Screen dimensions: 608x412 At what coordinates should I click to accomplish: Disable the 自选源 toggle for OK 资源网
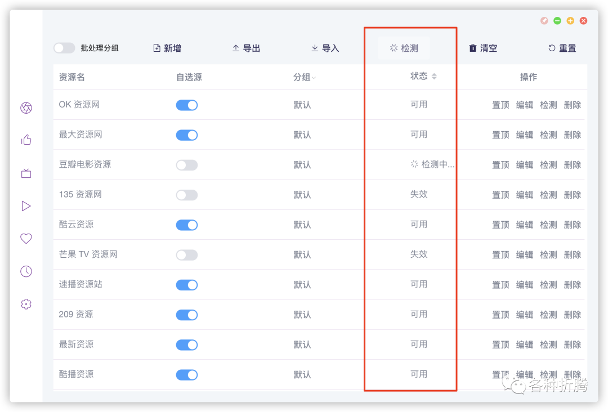186,105
